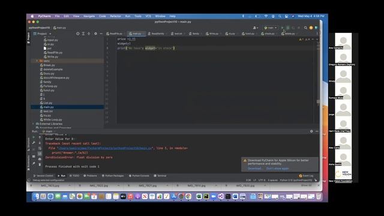
Task: Open the VCS menu
Action: 148,16
